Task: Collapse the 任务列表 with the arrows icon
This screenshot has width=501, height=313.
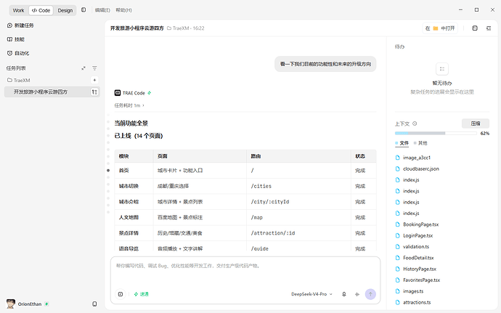Action: tap(83, 68)
